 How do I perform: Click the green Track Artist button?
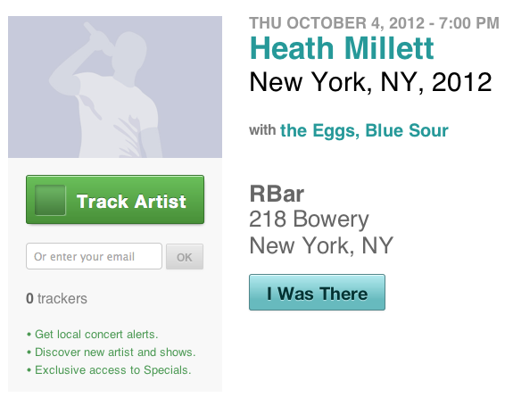coord(115,200)
